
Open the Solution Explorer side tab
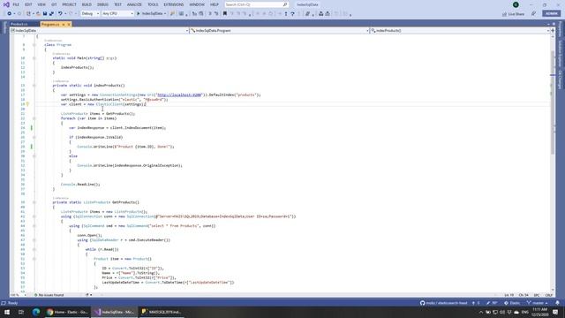(560, 53)
